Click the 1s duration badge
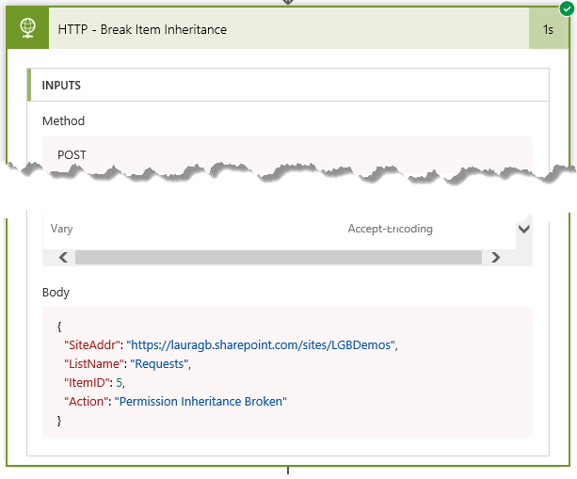The image size is (577, 479). click(x=549, y=29)
